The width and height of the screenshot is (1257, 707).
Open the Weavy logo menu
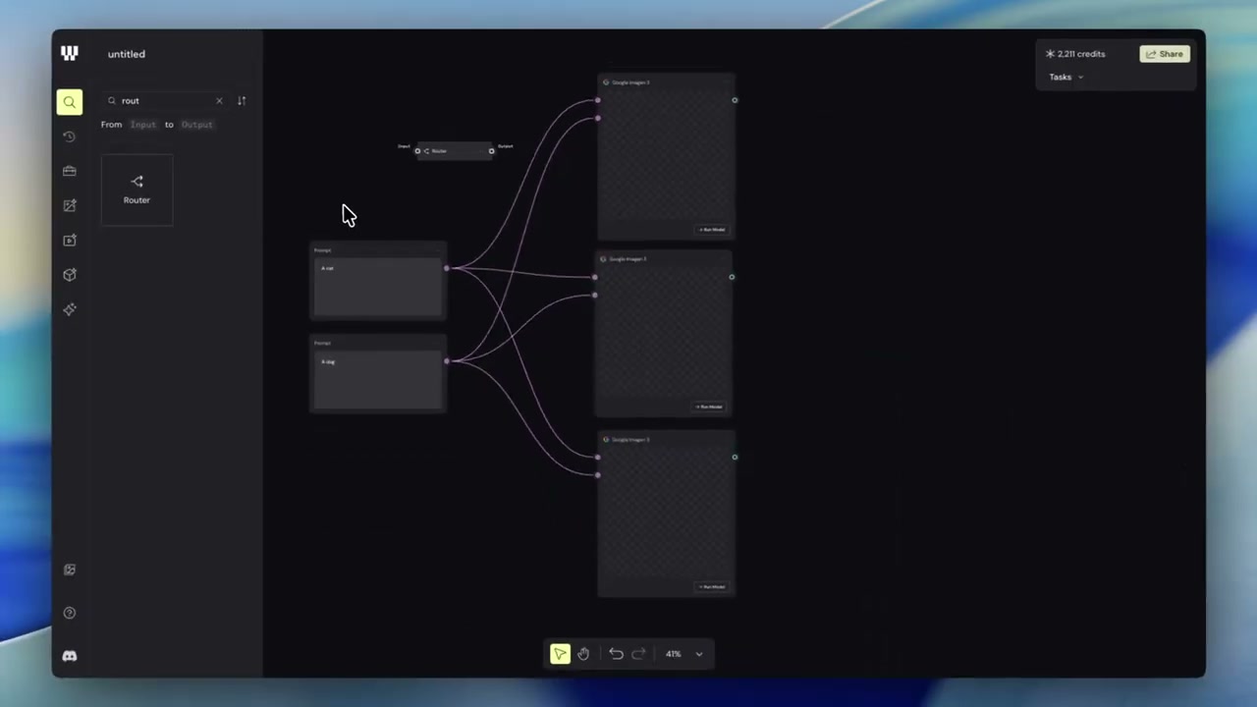69,53
